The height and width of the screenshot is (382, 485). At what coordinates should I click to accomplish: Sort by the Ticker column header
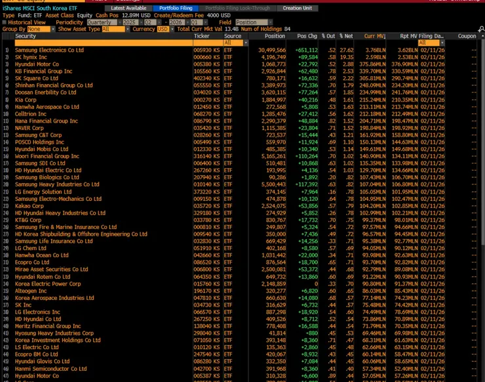tap(202, 36)
